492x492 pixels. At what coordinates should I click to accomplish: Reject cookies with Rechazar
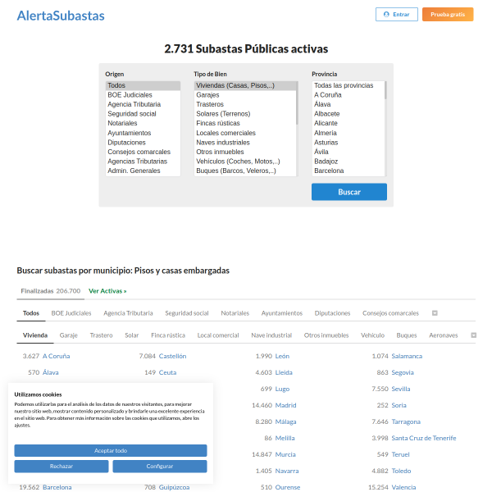pos(61,467)
